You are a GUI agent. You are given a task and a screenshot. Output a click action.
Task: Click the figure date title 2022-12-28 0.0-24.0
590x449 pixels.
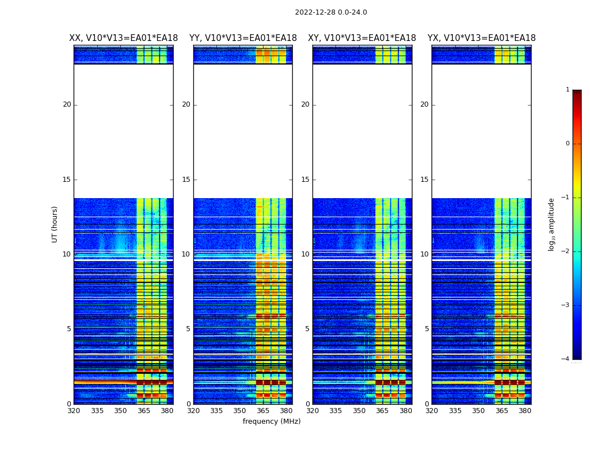pyautogui.click(x=330, y=12)
